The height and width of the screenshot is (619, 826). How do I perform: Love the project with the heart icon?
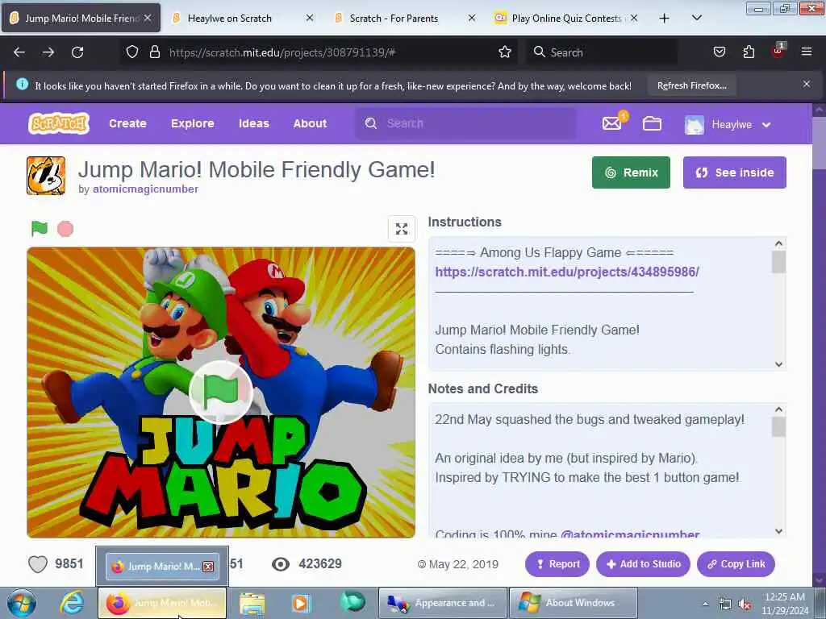tap(37, 564)
